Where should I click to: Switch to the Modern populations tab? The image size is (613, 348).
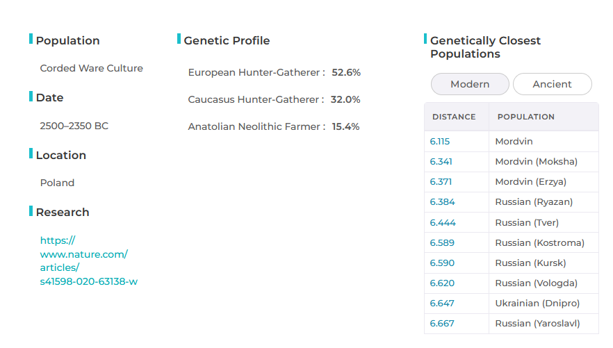pos(470,84)
